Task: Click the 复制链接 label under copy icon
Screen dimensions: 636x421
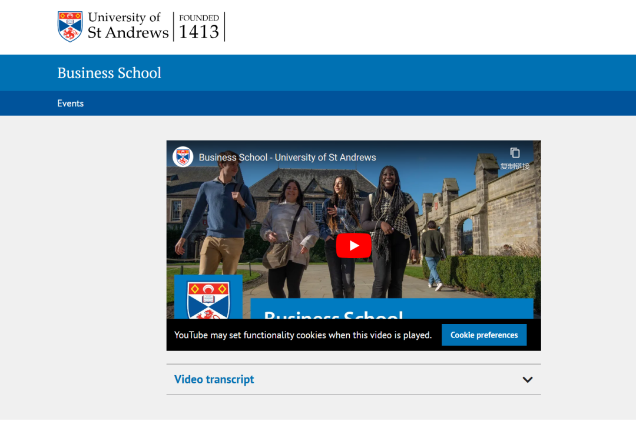Action: (515, 166)
